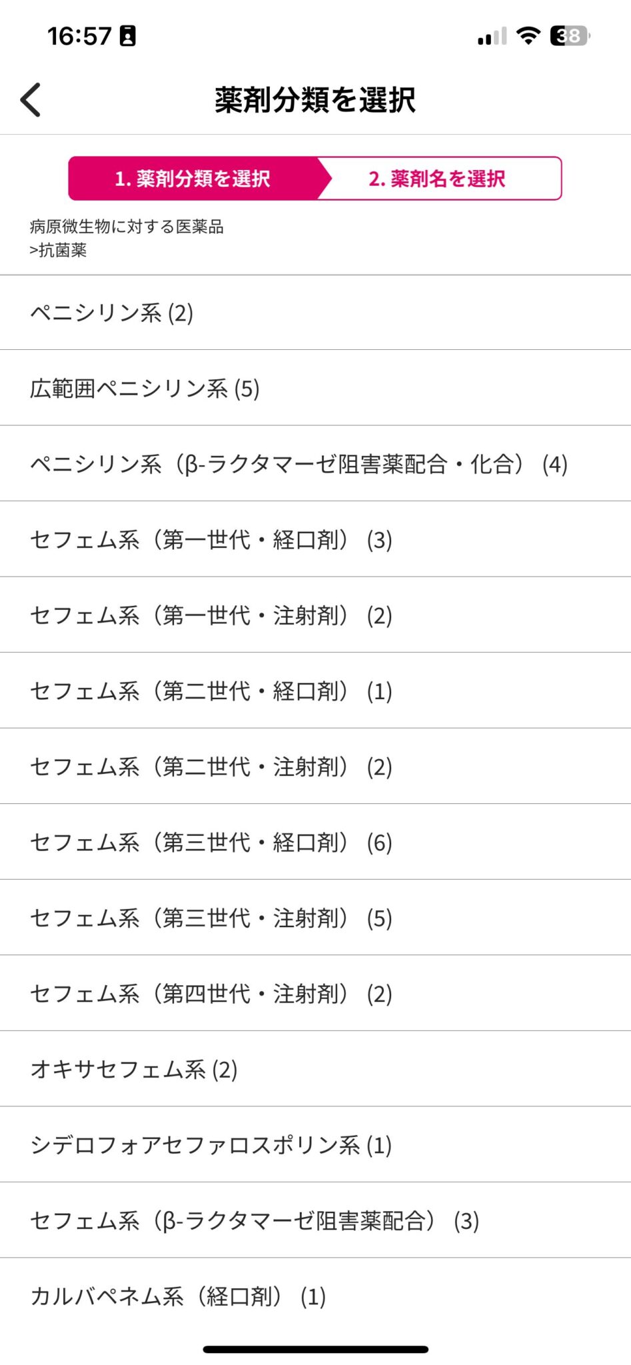Tap the home indicator bar

point(315,1349)
